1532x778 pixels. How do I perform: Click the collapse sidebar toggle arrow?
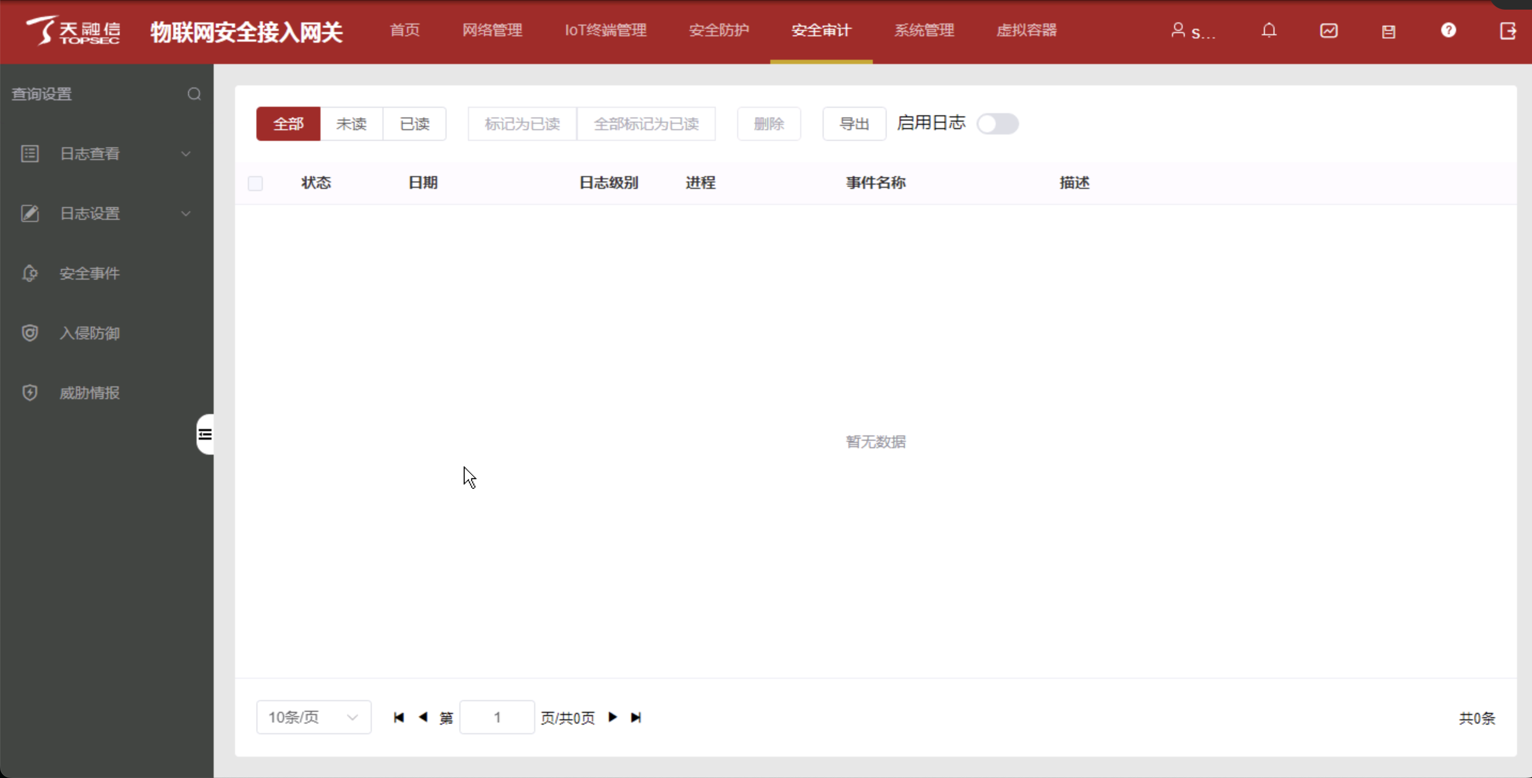coord(206,434)
